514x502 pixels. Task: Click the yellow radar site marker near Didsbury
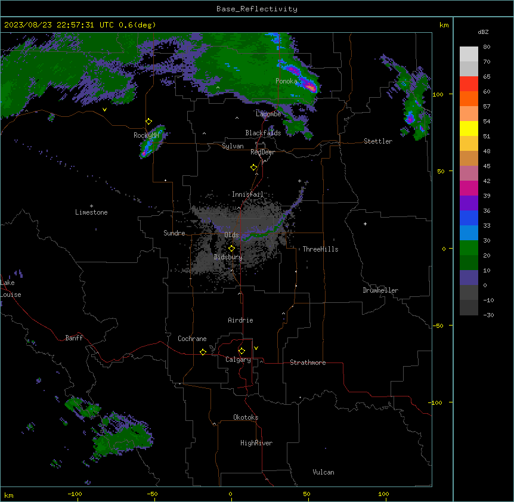click(231, 249)
